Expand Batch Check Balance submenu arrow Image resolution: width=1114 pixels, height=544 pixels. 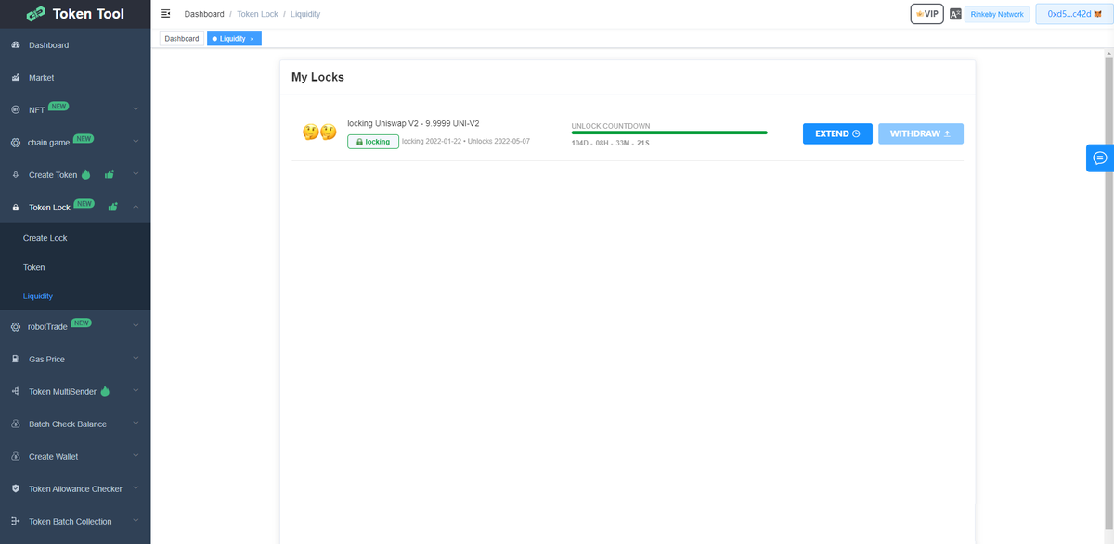pos(136,424)
